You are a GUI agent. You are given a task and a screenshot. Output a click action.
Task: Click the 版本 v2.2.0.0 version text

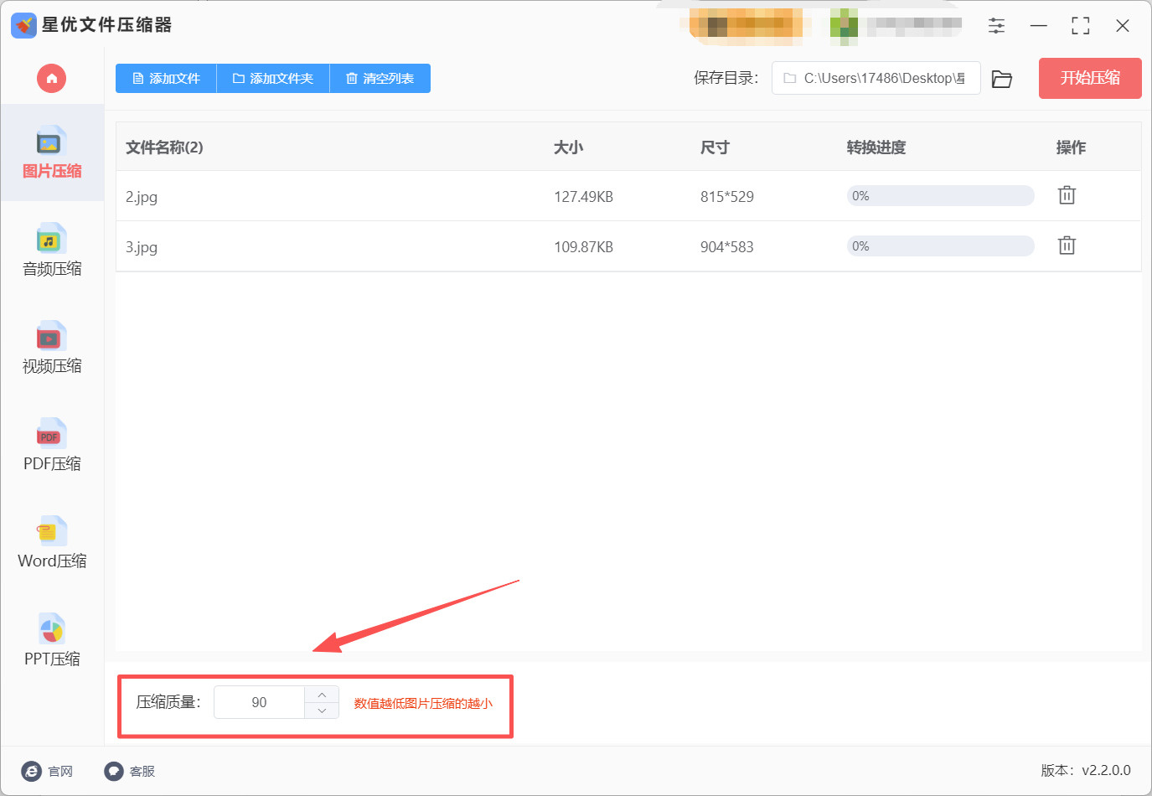point(1086,770)
